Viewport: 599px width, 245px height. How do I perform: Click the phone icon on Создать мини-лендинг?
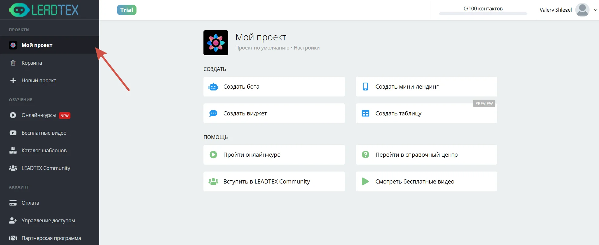pos(366,86)
